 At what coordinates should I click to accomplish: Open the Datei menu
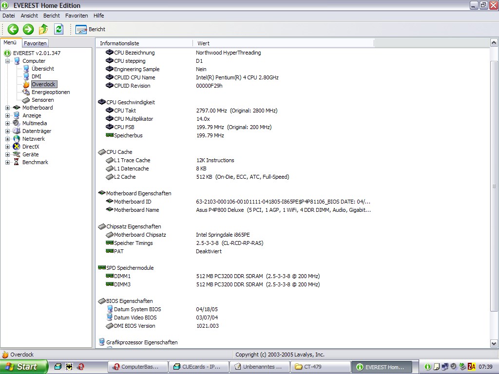(x=9, y=16)
